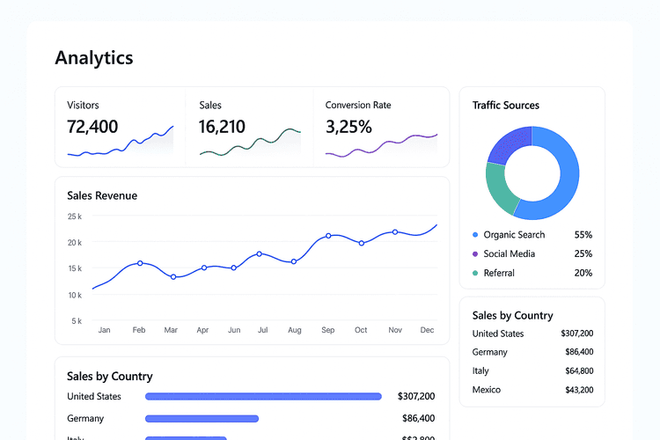Click the green Referral legend dot
This screenshot has width=660, height=440.
[475, 274]
